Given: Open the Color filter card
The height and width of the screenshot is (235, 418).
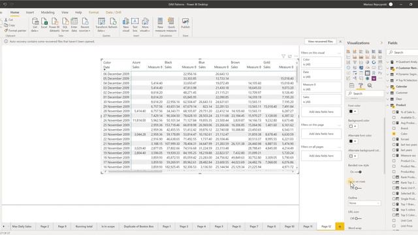Looking at the screenshot, I should click(x=321, y=62).
